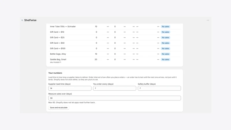The width and height of the screenshot is (231, 130).
Task: Click stock value 10 for Bottle Cage, Alloy
Action: (x=96, y=54)
